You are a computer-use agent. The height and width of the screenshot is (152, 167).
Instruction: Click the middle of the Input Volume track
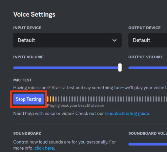[x=67, y=68]
